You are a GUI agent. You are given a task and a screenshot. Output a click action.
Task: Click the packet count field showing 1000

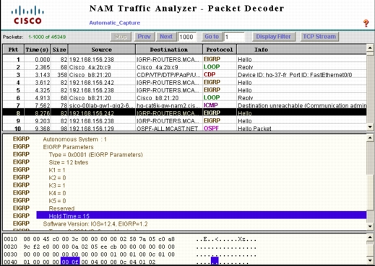(187, 37)
